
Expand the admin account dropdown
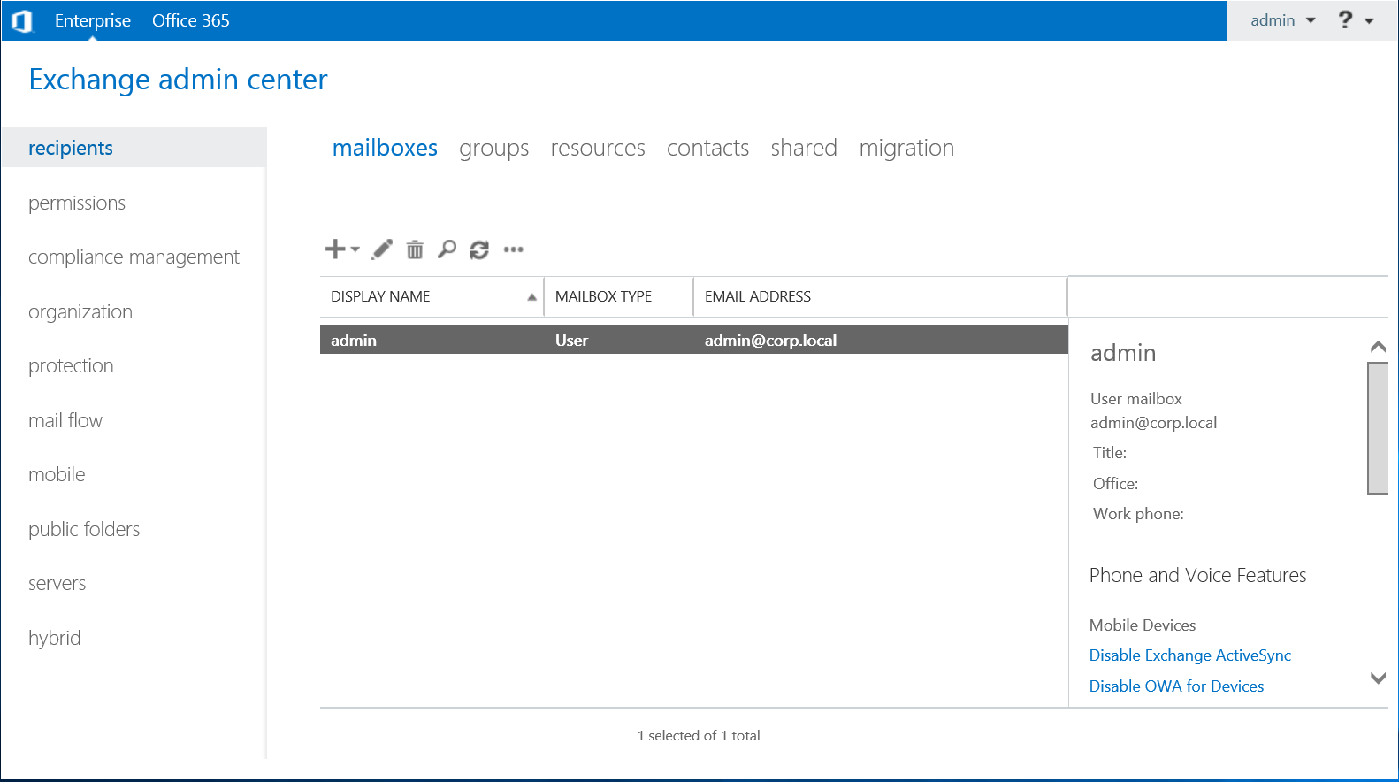(1283, 20)
